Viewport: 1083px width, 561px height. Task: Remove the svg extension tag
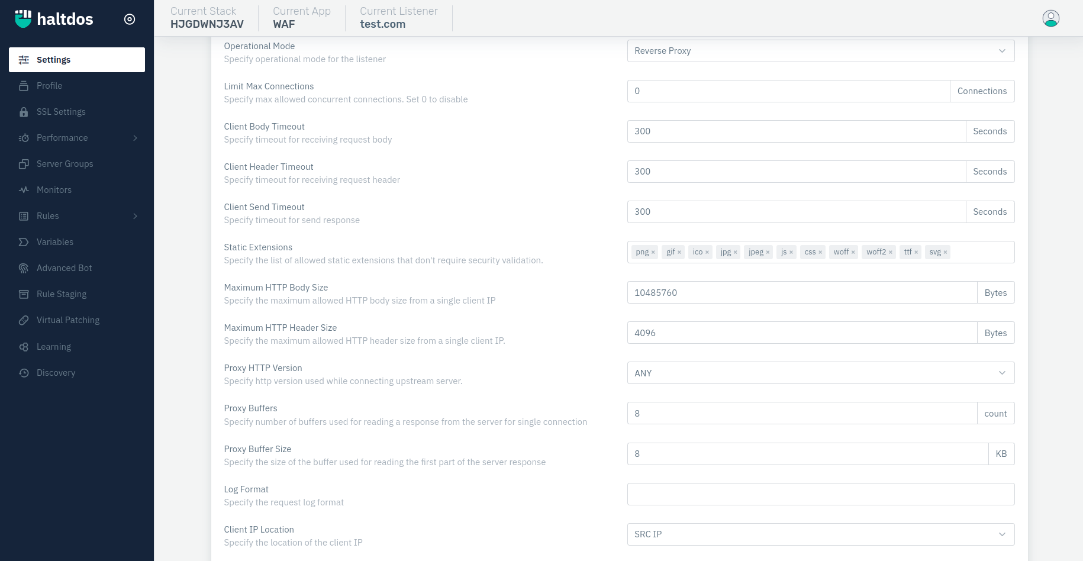point(945,252)
